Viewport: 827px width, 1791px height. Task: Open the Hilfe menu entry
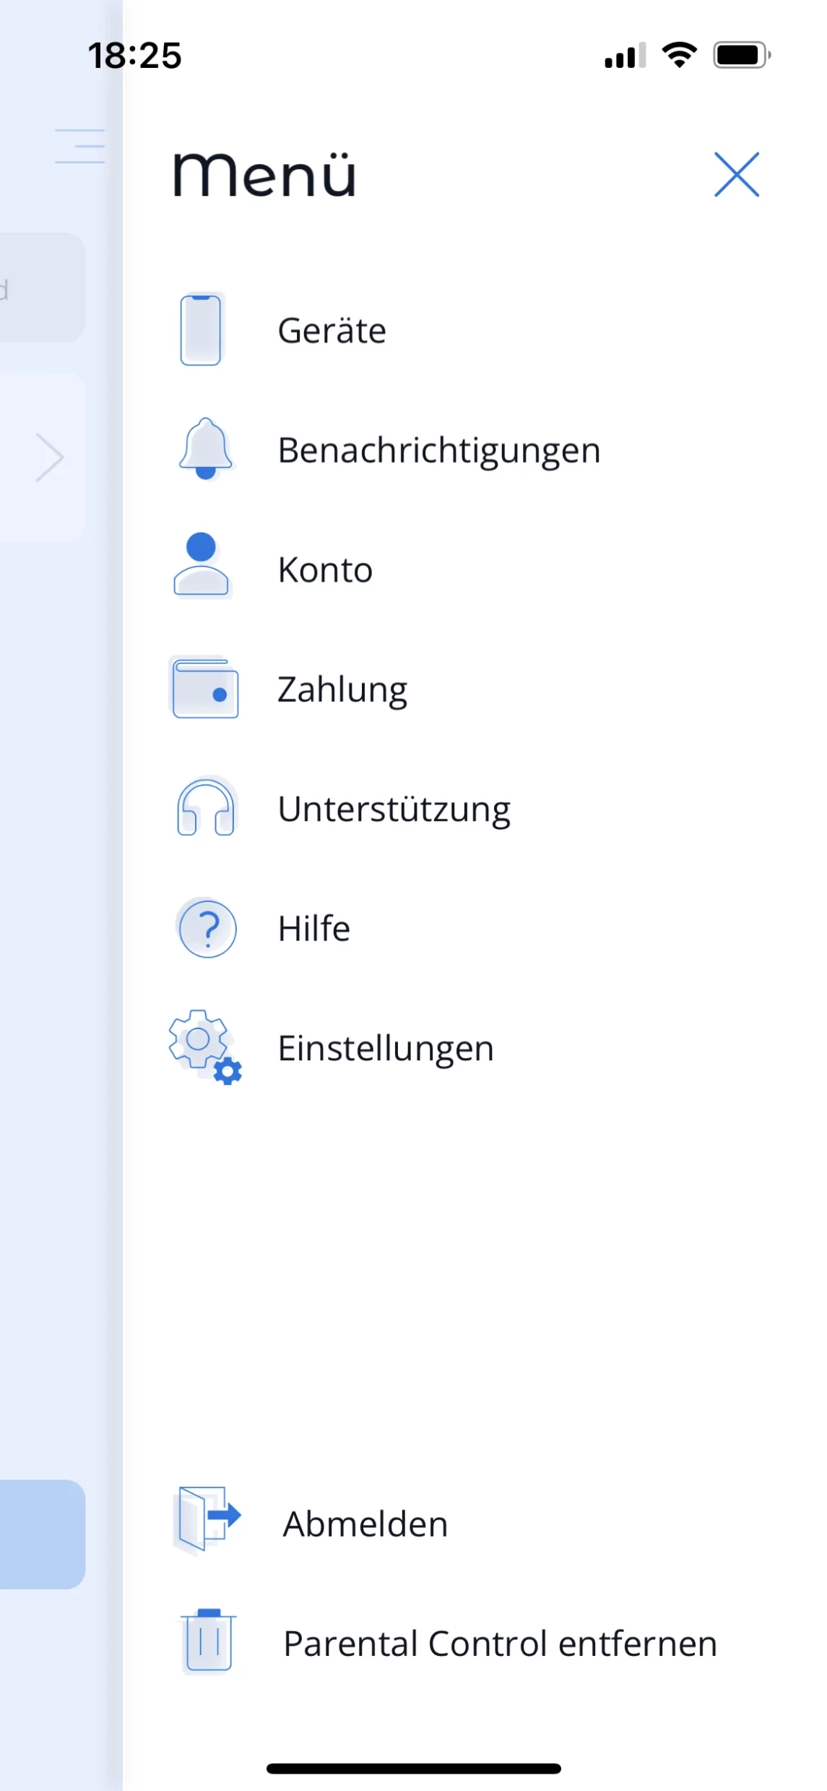coord(314,929)
